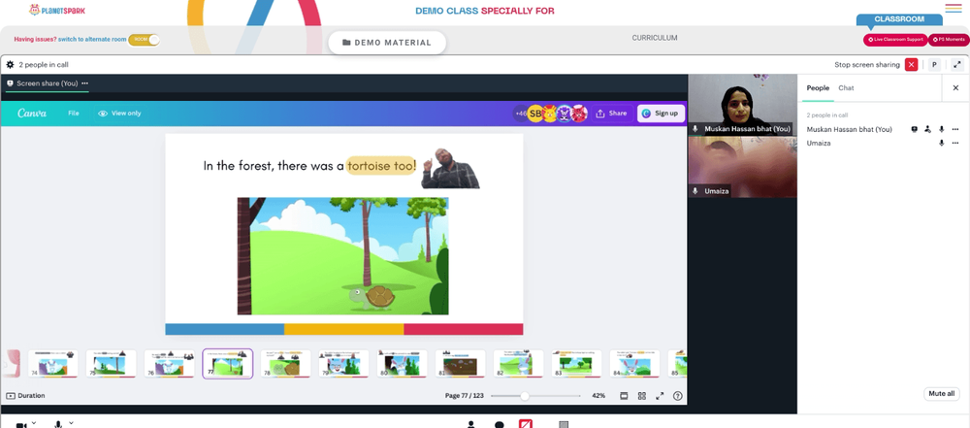Screen dimensions: 970x428
Task: Open the Demo Material button
Action: (x=387, y=43)
